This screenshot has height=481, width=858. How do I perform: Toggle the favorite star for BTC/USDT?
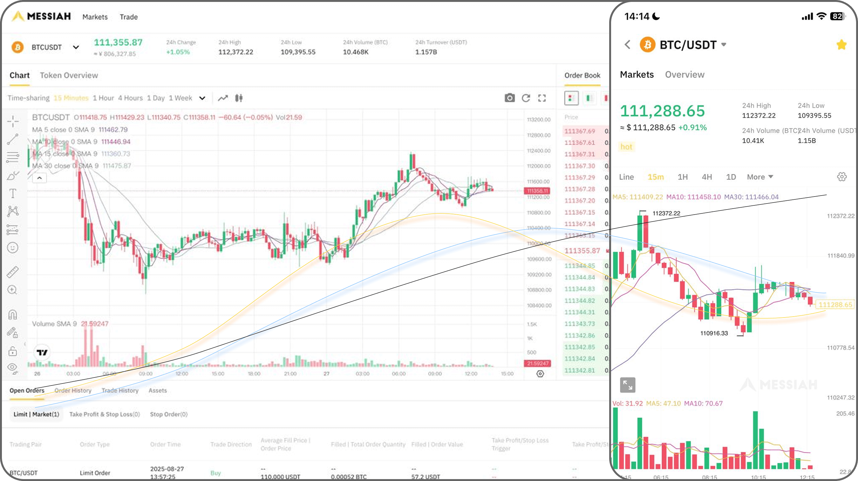point(841,44)
